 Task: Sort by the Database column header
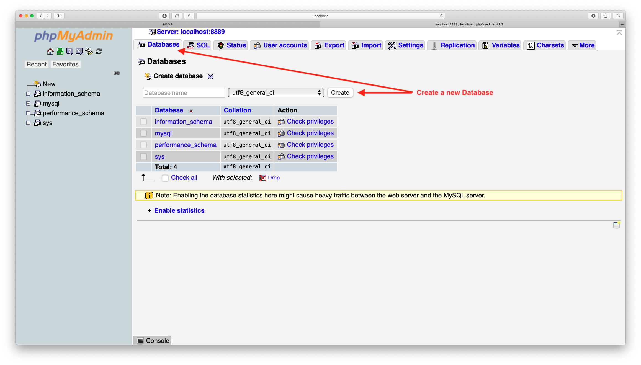click(x=169, y=110)
